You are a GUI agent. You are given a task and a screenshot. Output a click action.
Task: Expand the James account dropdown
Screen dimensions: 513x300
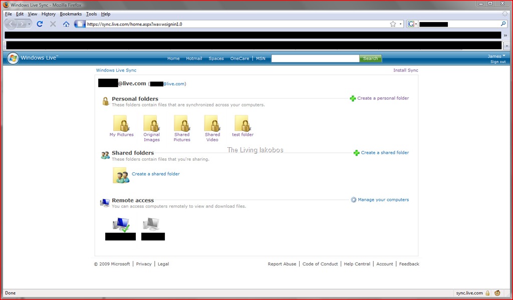[x=496, y=56]
